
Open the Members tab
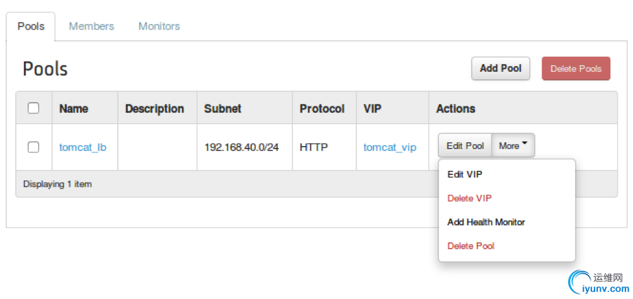coord(91,26)
